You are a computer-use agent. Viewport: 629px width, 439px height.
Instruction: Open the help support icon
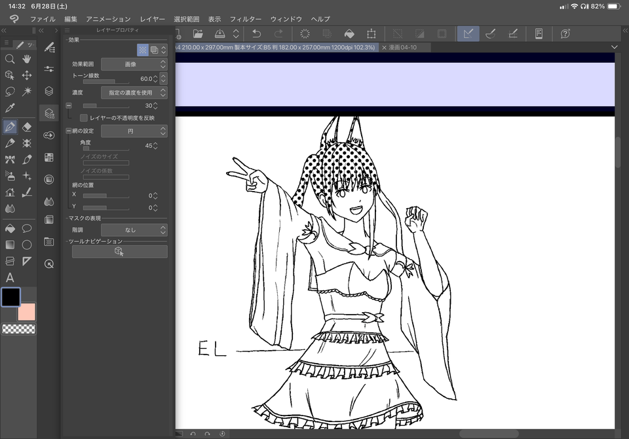(565, 34)
